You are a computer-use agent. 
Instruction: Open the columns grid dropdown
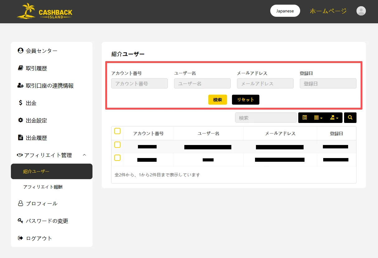click(x=318, y=118)
